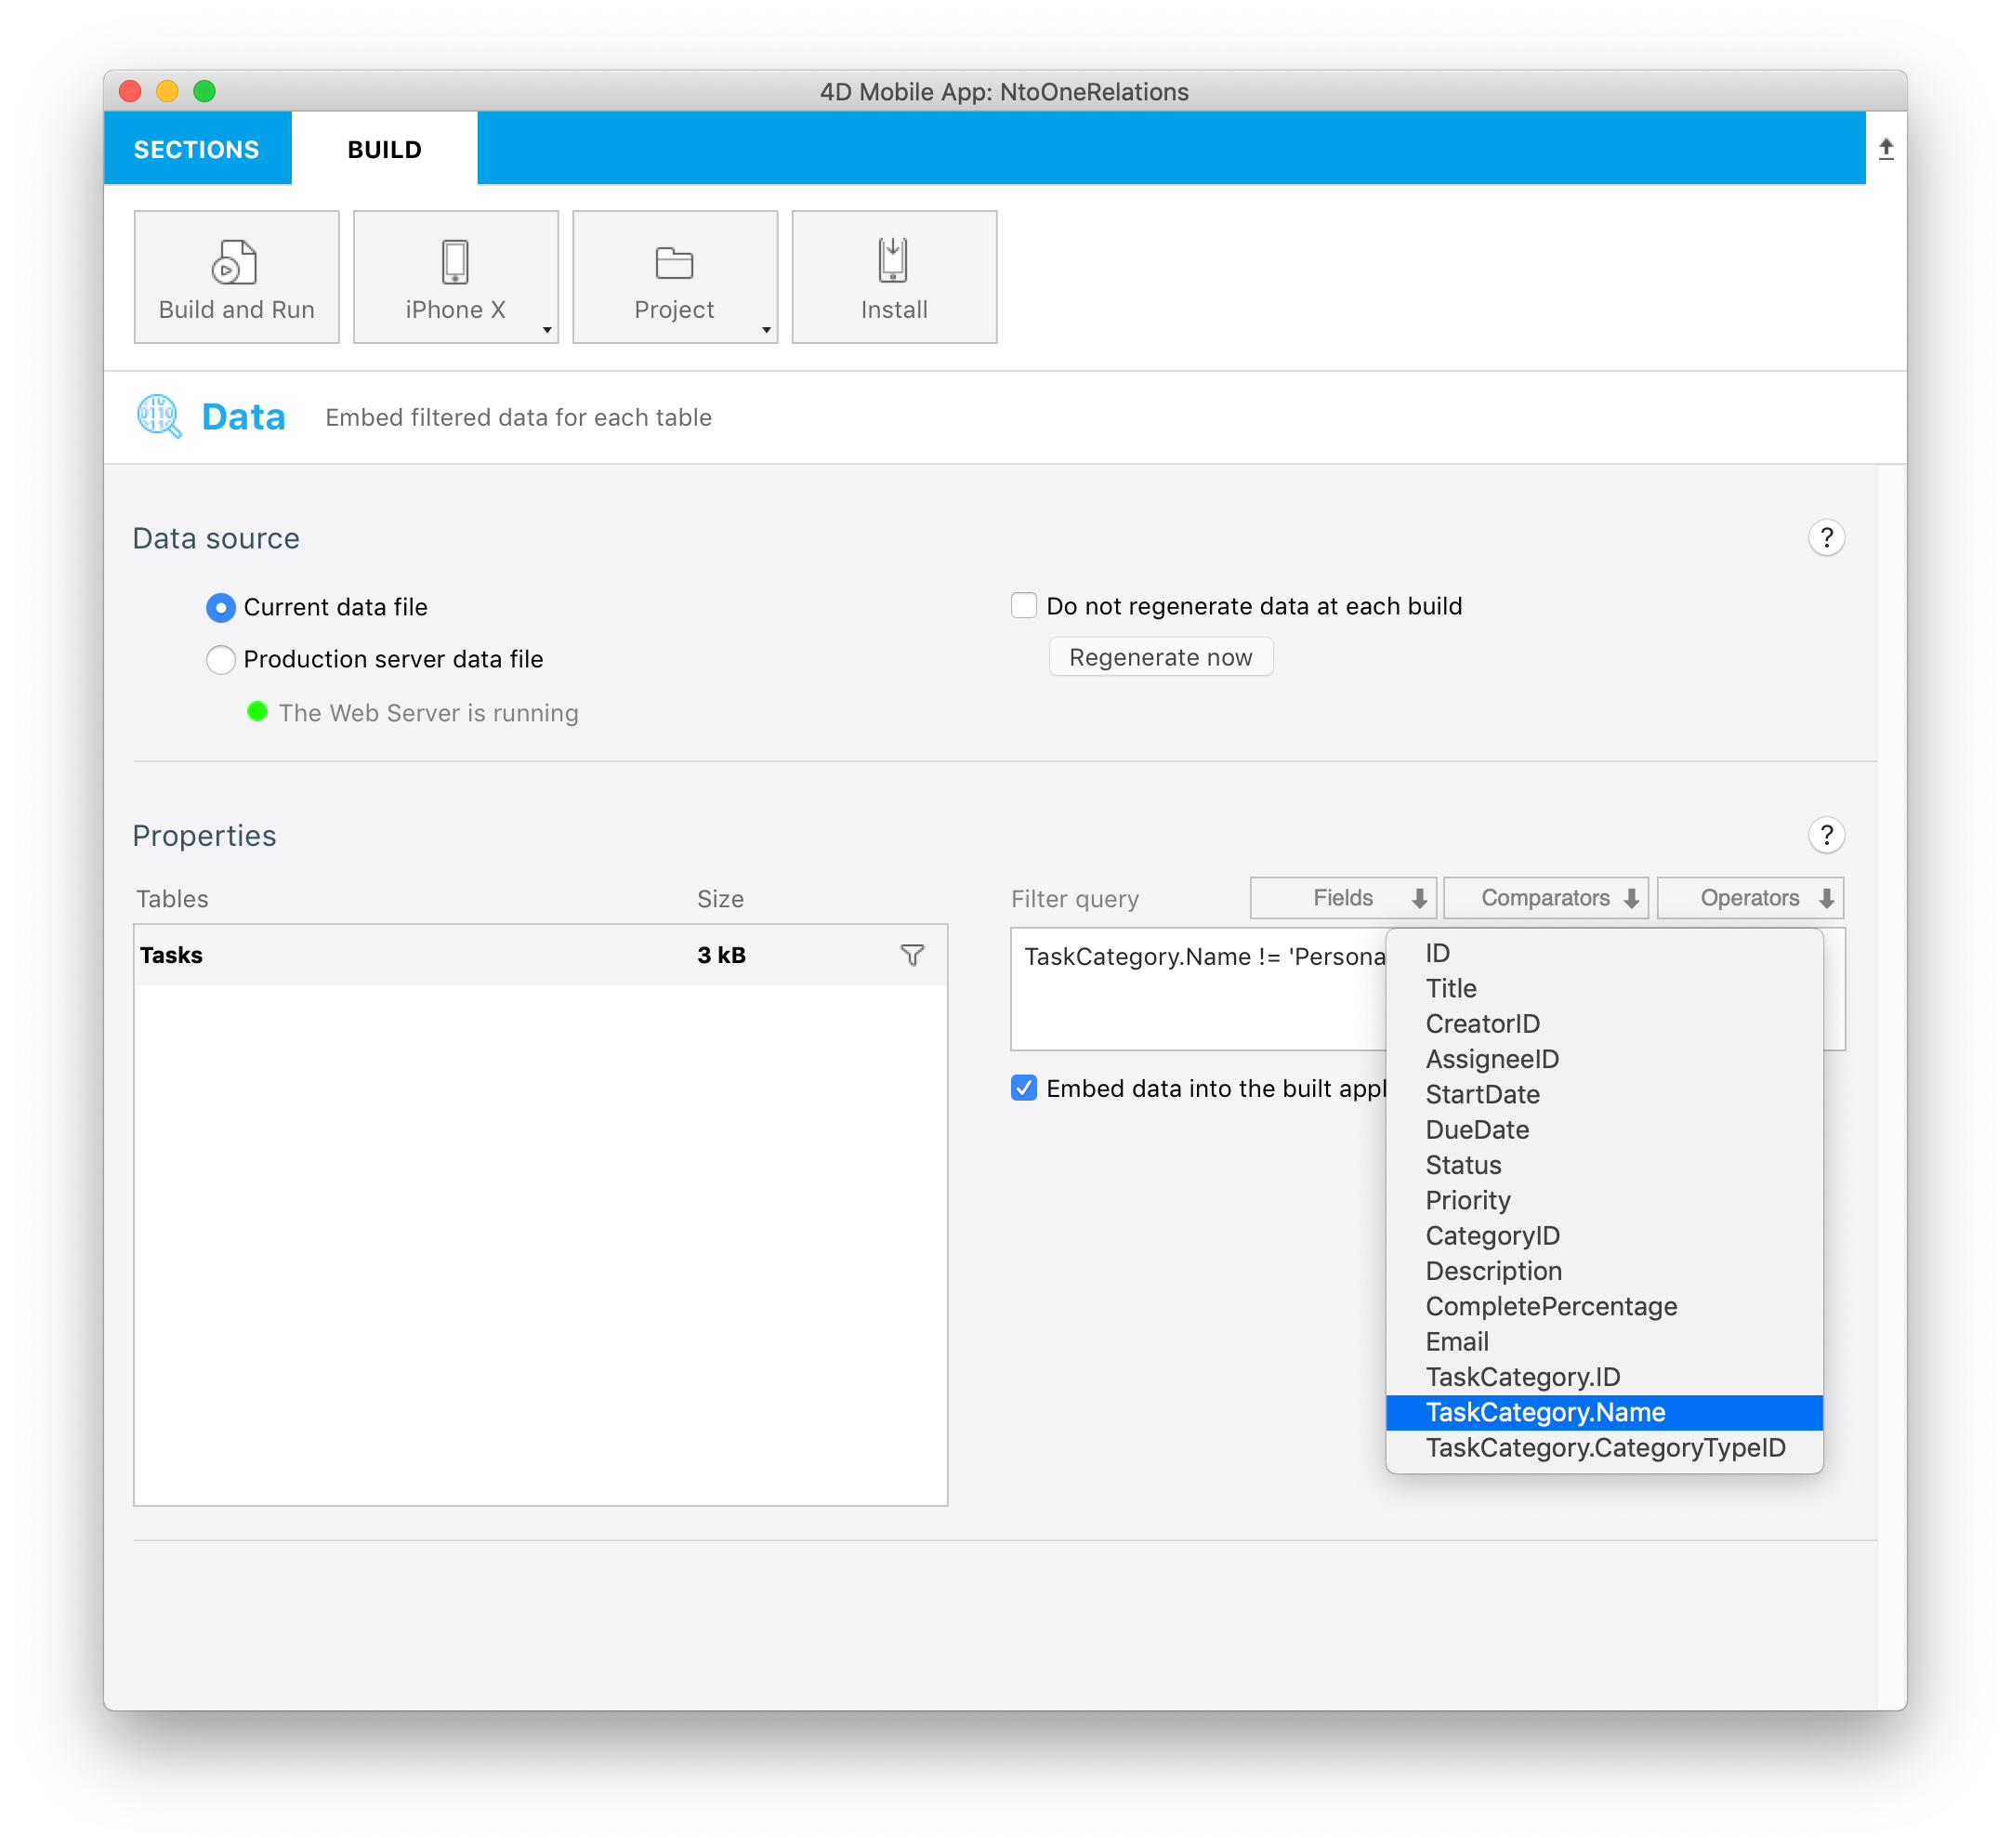Choose Priority from the fields menu
This screenshot has width=2011, height=1848.
click(1604, 1200)
